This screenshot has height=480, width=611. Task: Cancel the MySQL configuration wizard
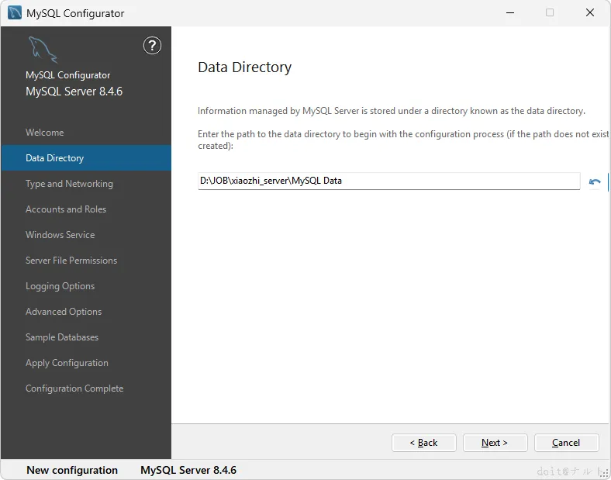pos(566,443)
